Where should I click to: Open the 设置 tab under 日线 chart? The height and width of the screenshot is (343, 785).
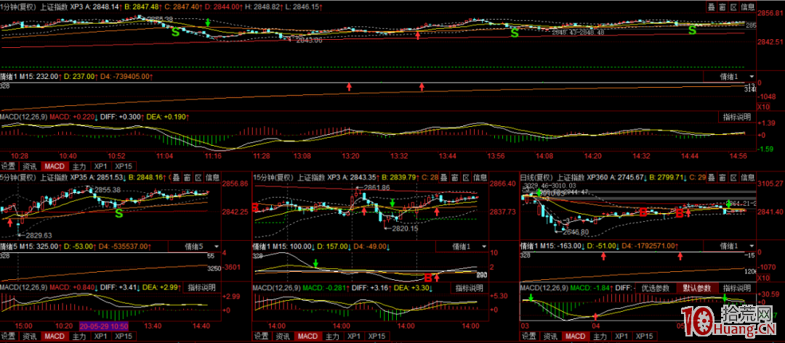point(529,336)
